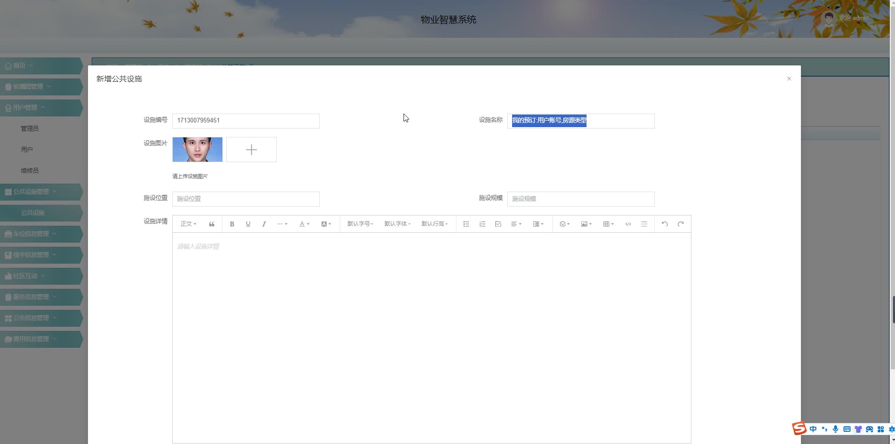Open the background highlight color picker
Viewport: 895px width, 444px height.
pos(326,224)
